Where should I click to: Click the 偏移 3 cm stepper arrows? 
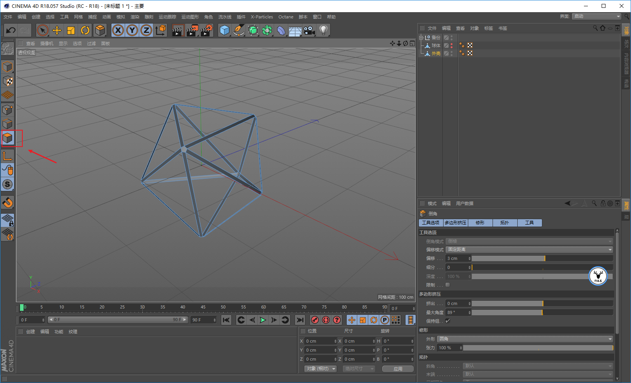tap(469, 258)
